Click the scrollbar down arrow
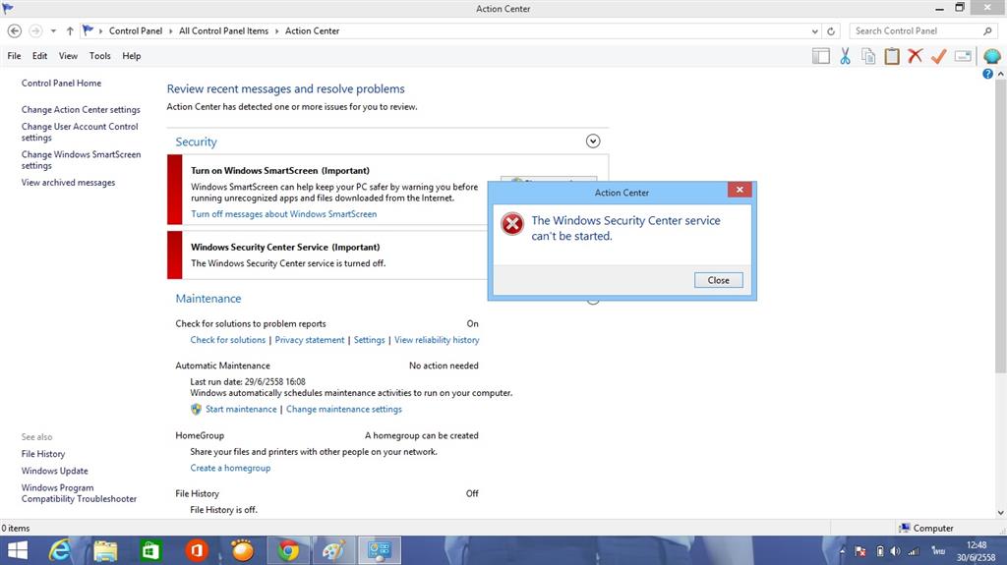 coord(1000,512)
